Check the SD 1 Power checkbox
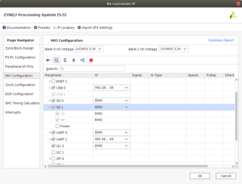The width and height of the screenshot is (242, 184). [x=58, y=126]
